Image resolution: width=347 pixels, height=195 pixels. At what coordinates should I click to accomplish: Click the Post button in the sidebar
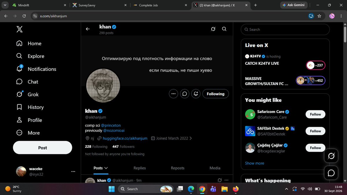coord(43,148)
